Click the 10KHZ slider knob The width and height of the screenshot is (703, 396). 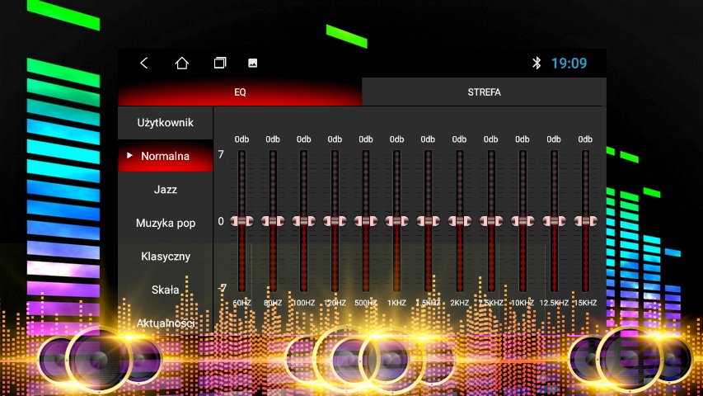coord(523,221)
